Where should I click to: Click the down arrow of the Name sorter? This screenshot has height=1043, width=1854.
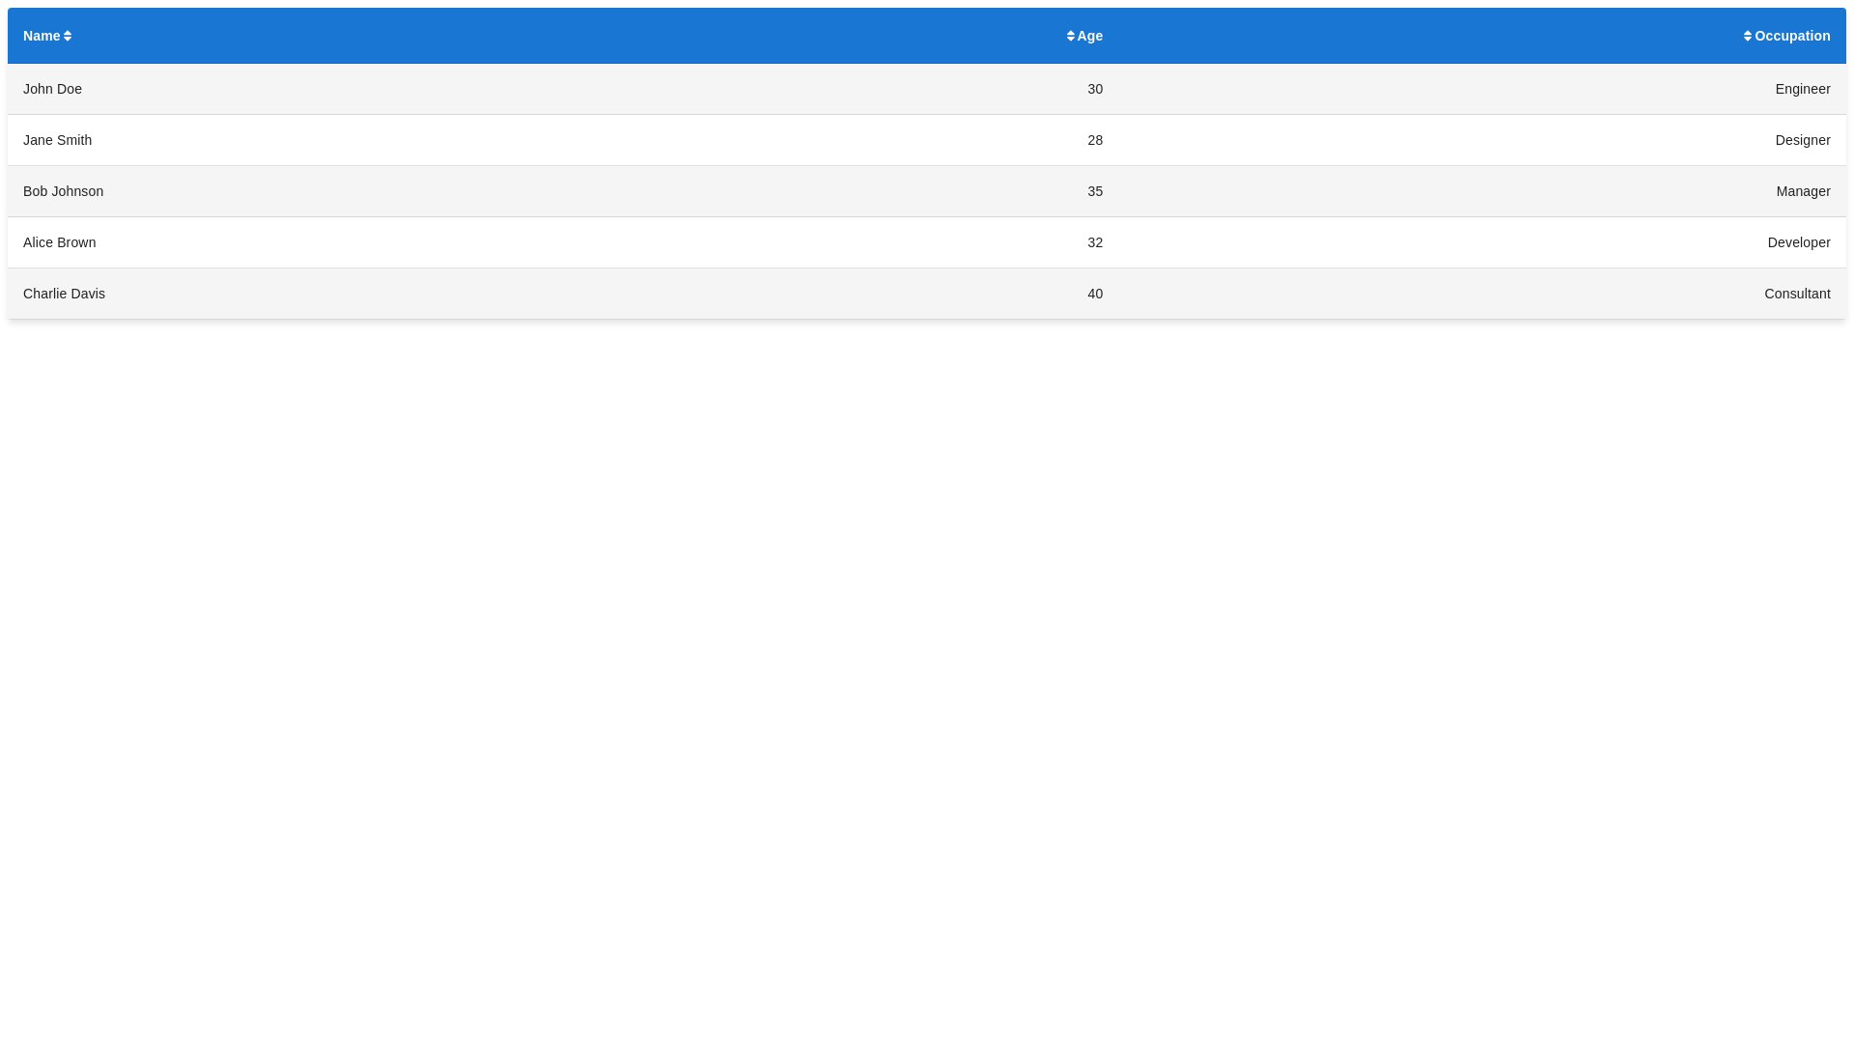(68, 40)
